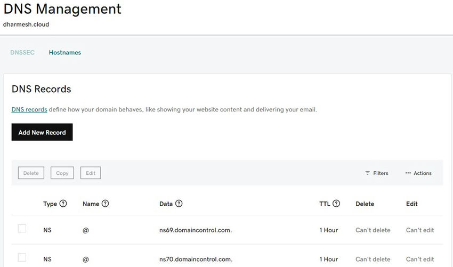Click the Edit toolbar button
This screenshot has height=267, width=453.
click(91, 173)
